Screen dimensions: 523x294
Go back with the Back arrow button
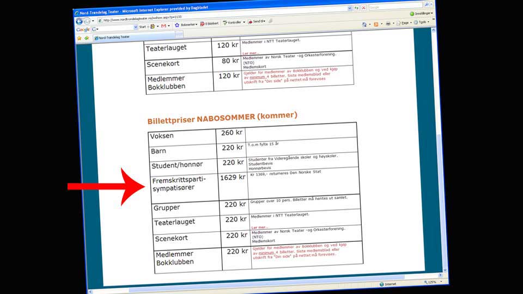(79, 22)
